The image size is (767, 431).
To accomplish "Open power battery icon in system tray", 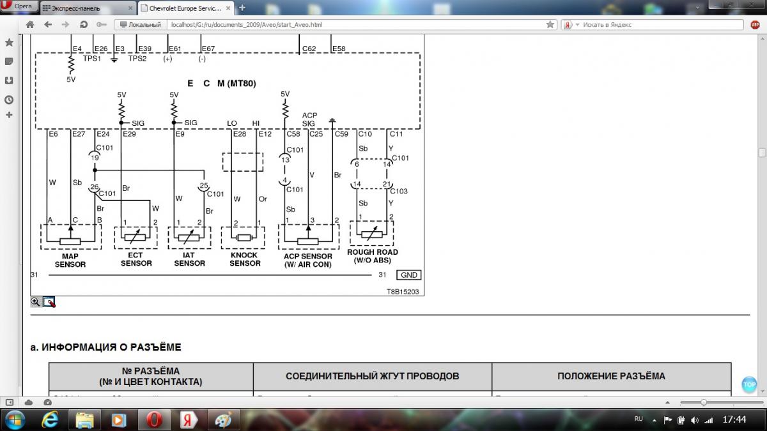I will point(681,420).
